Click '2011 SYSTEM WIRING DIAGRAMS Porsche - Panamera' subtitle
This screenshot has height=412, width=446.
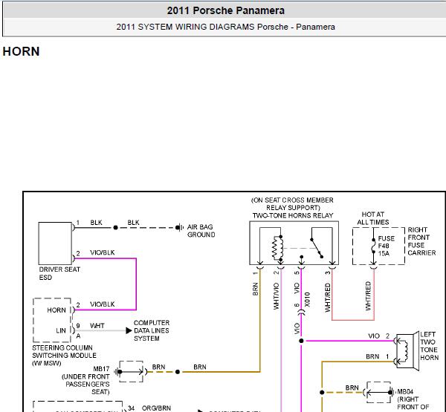[x=225, y=27]
